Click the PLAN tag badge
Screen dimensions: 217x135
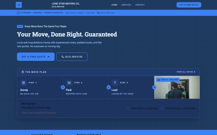coord(20,26)
